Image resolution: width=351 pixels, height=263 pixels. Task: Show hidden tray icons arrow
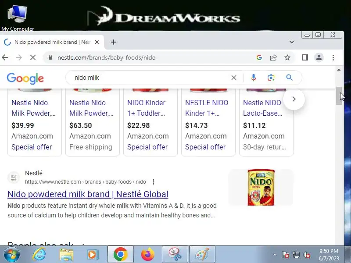[x=275, y=255]
